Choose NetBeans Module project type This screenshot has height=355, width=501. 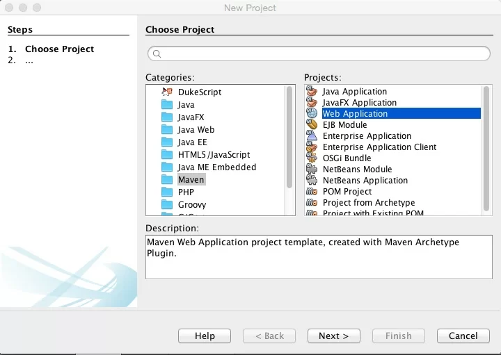(357, 169)
